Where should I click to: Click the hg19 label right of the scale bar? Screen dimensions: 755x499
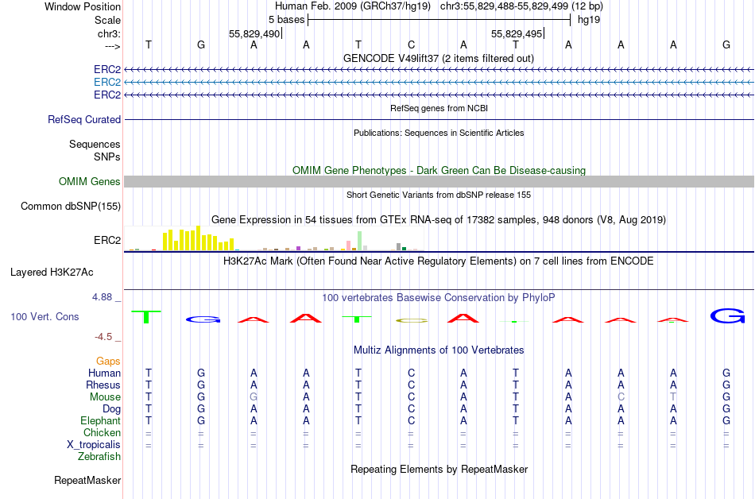click(589, 20)
